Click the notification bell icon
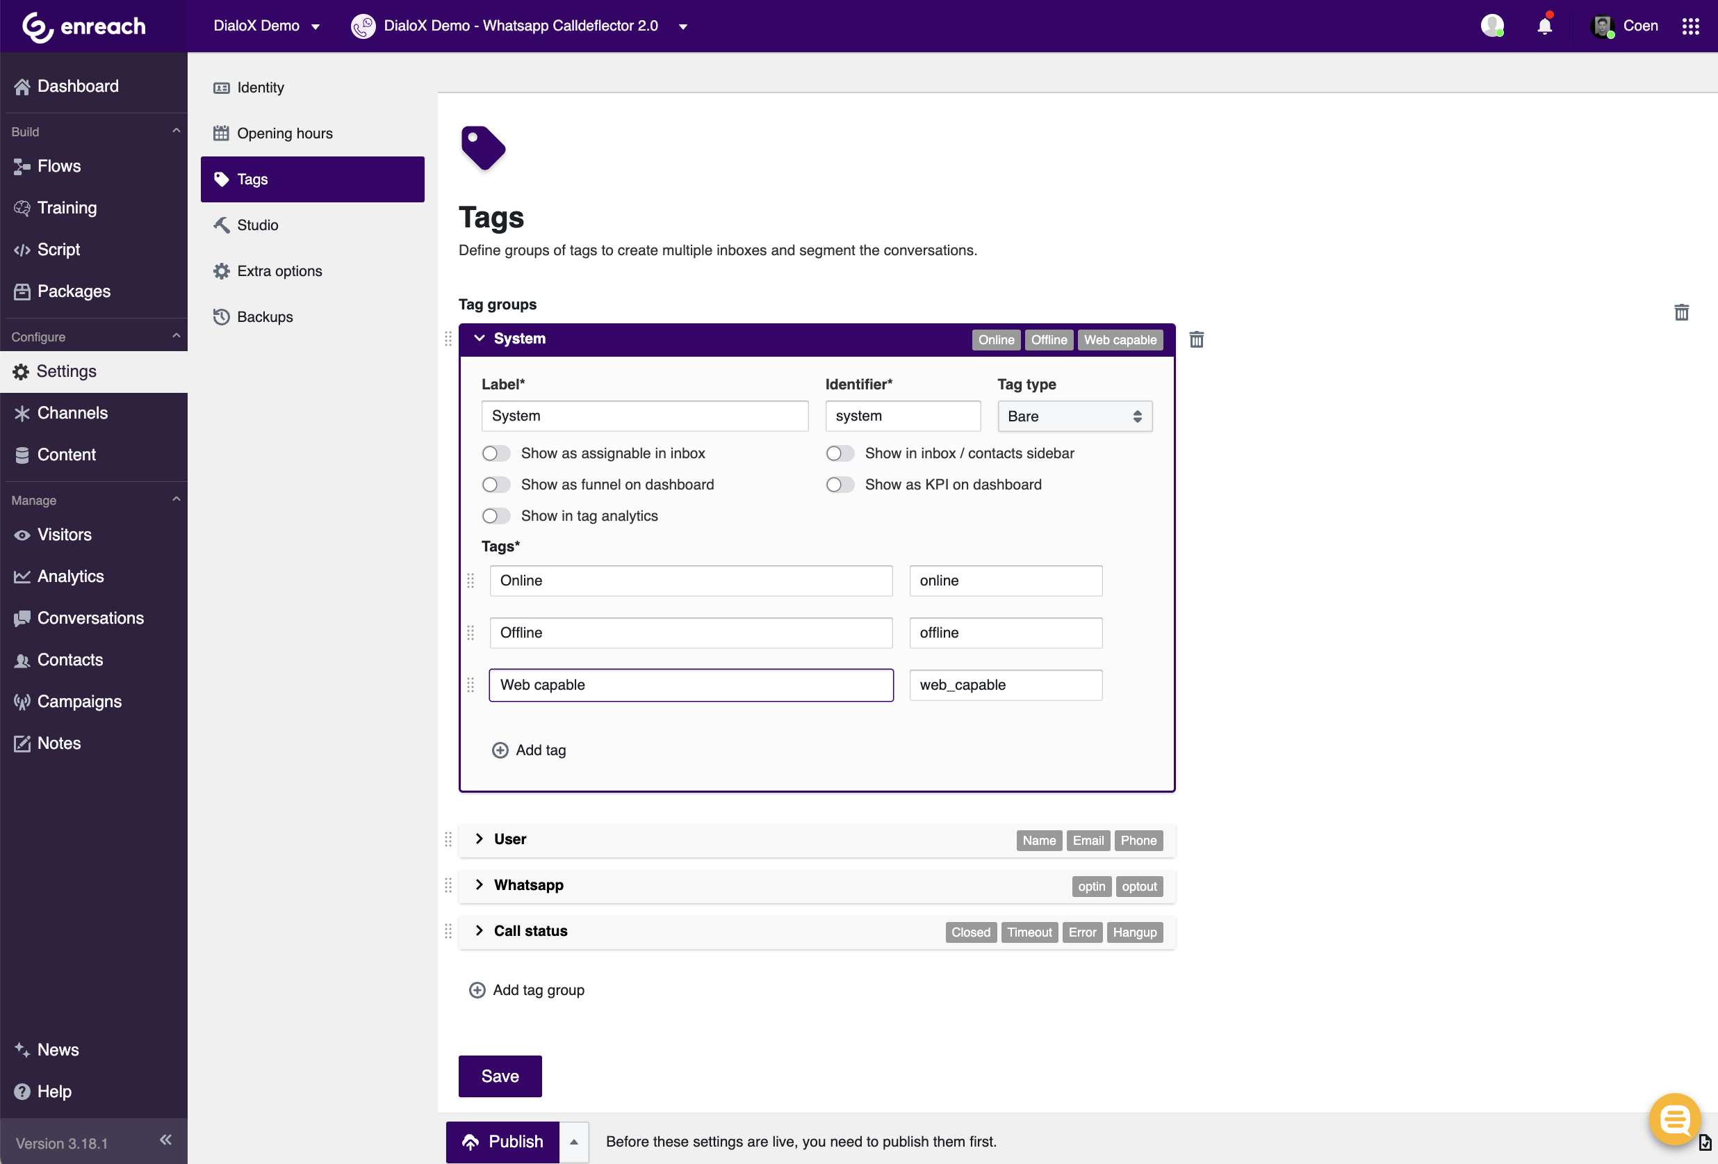 pos(1544,26)
